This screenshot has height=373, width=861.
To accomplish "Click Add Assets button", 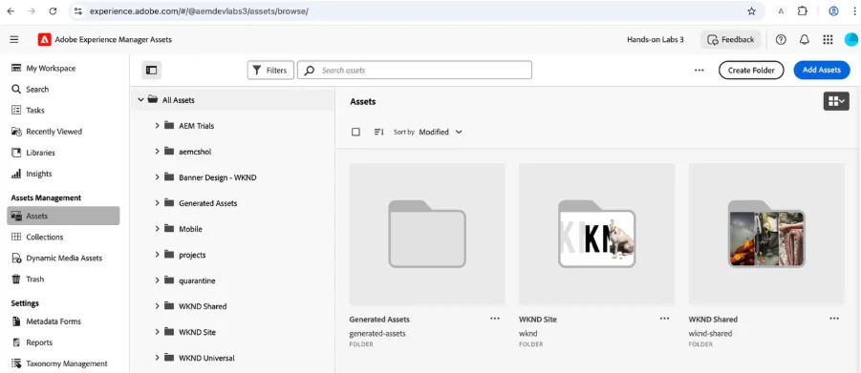I will pyautogui.click(x=822, y=71).
